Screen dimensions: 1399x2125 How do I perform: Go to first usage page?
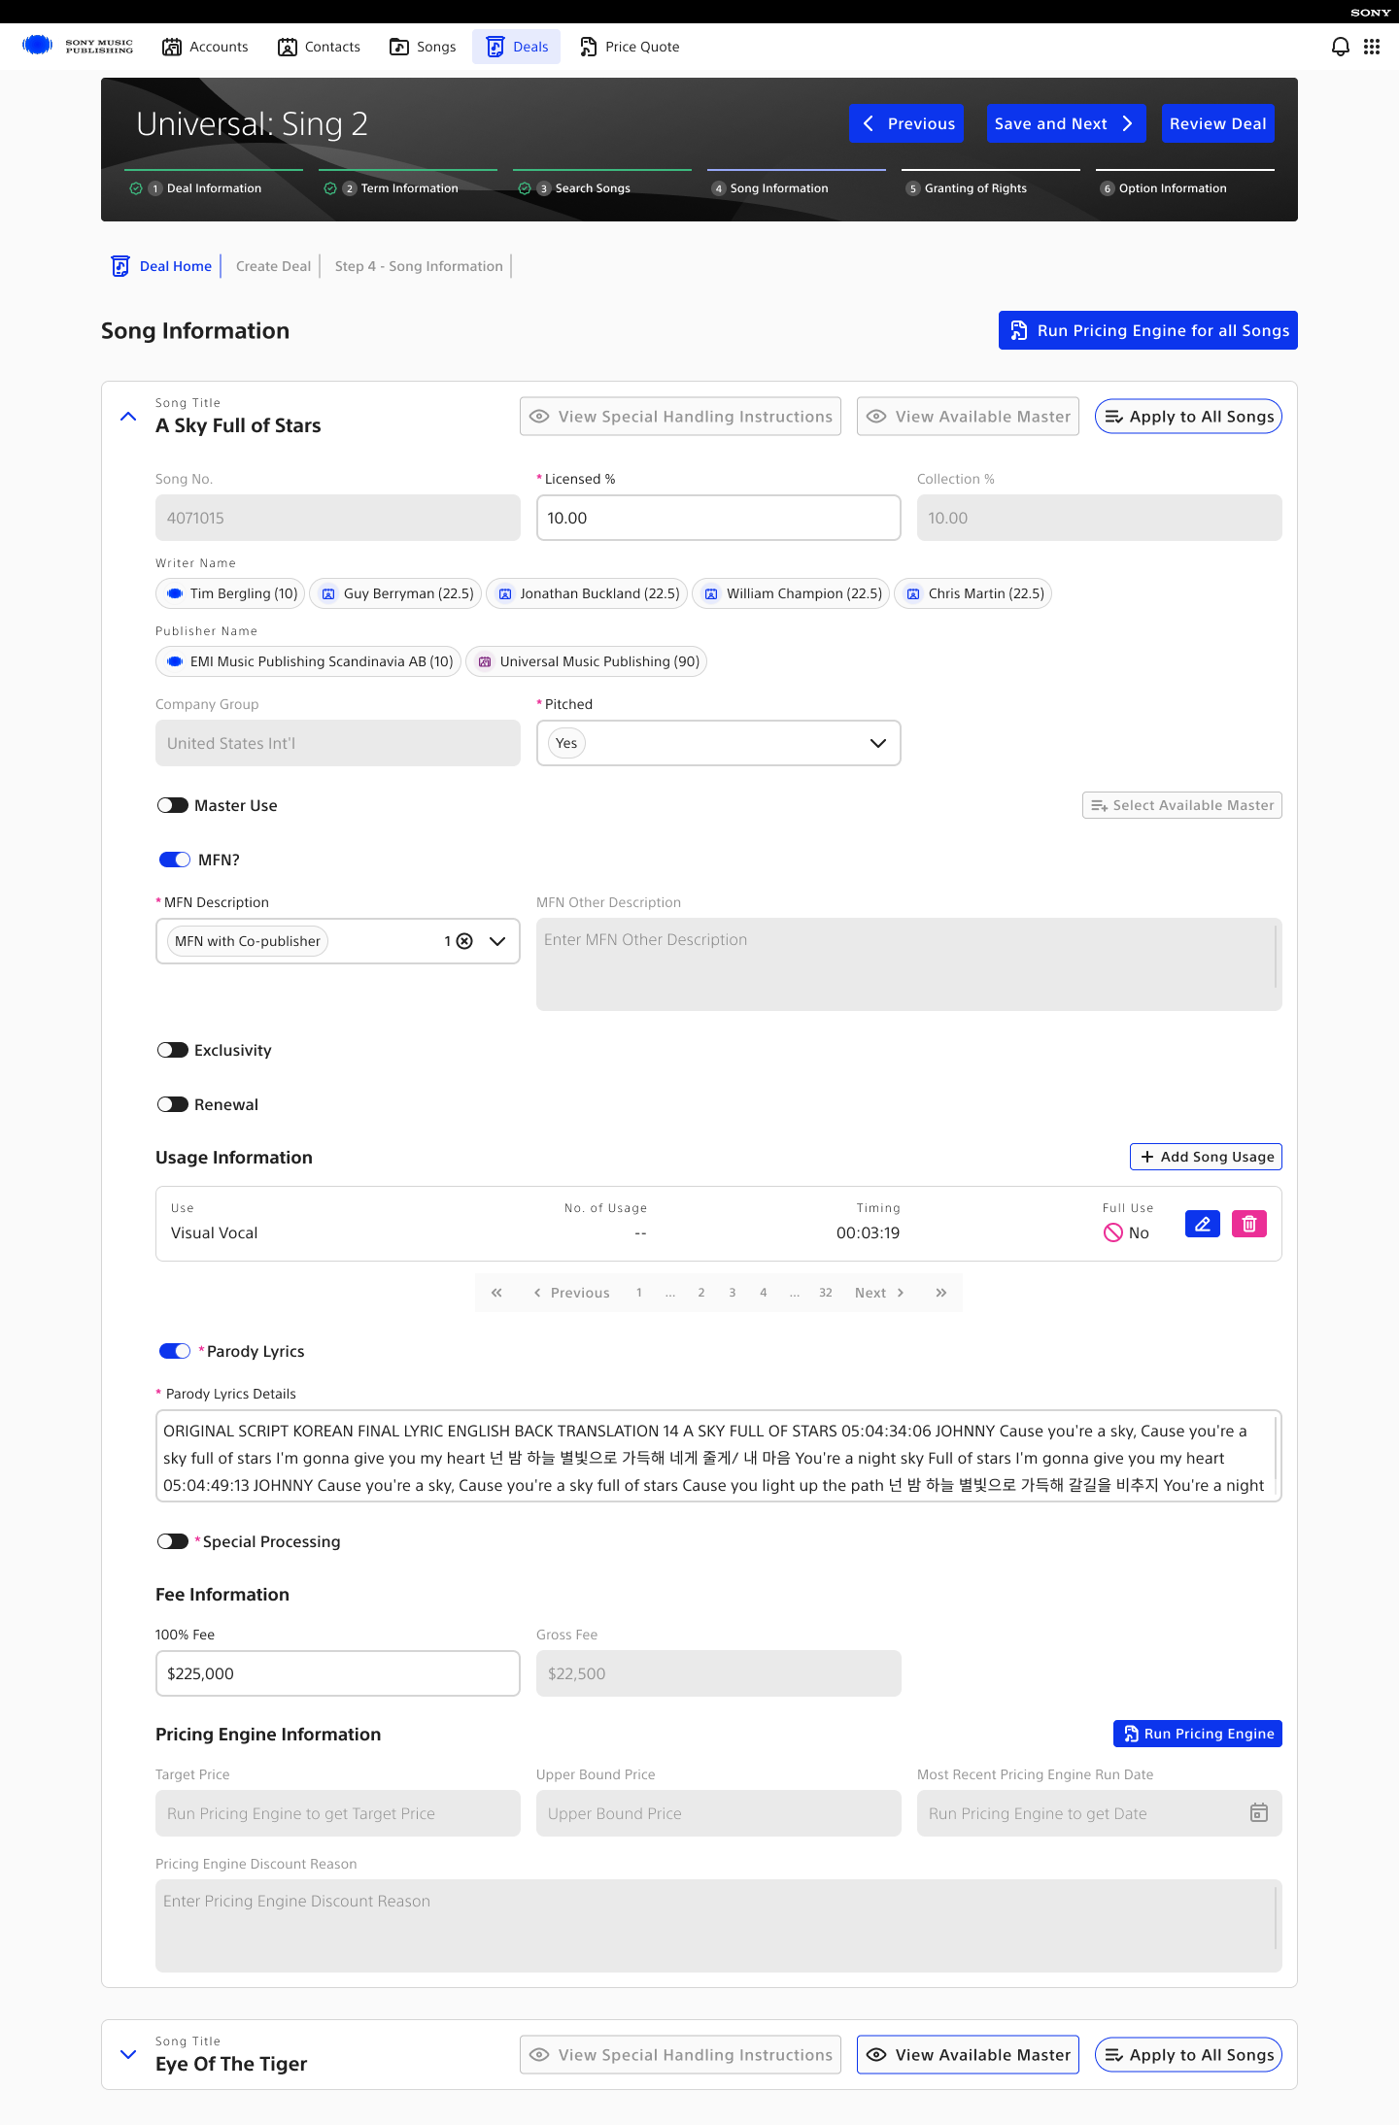coord(496,1293)
